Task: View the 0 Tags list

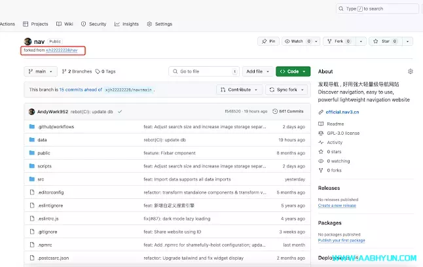Action: (105, 71)
